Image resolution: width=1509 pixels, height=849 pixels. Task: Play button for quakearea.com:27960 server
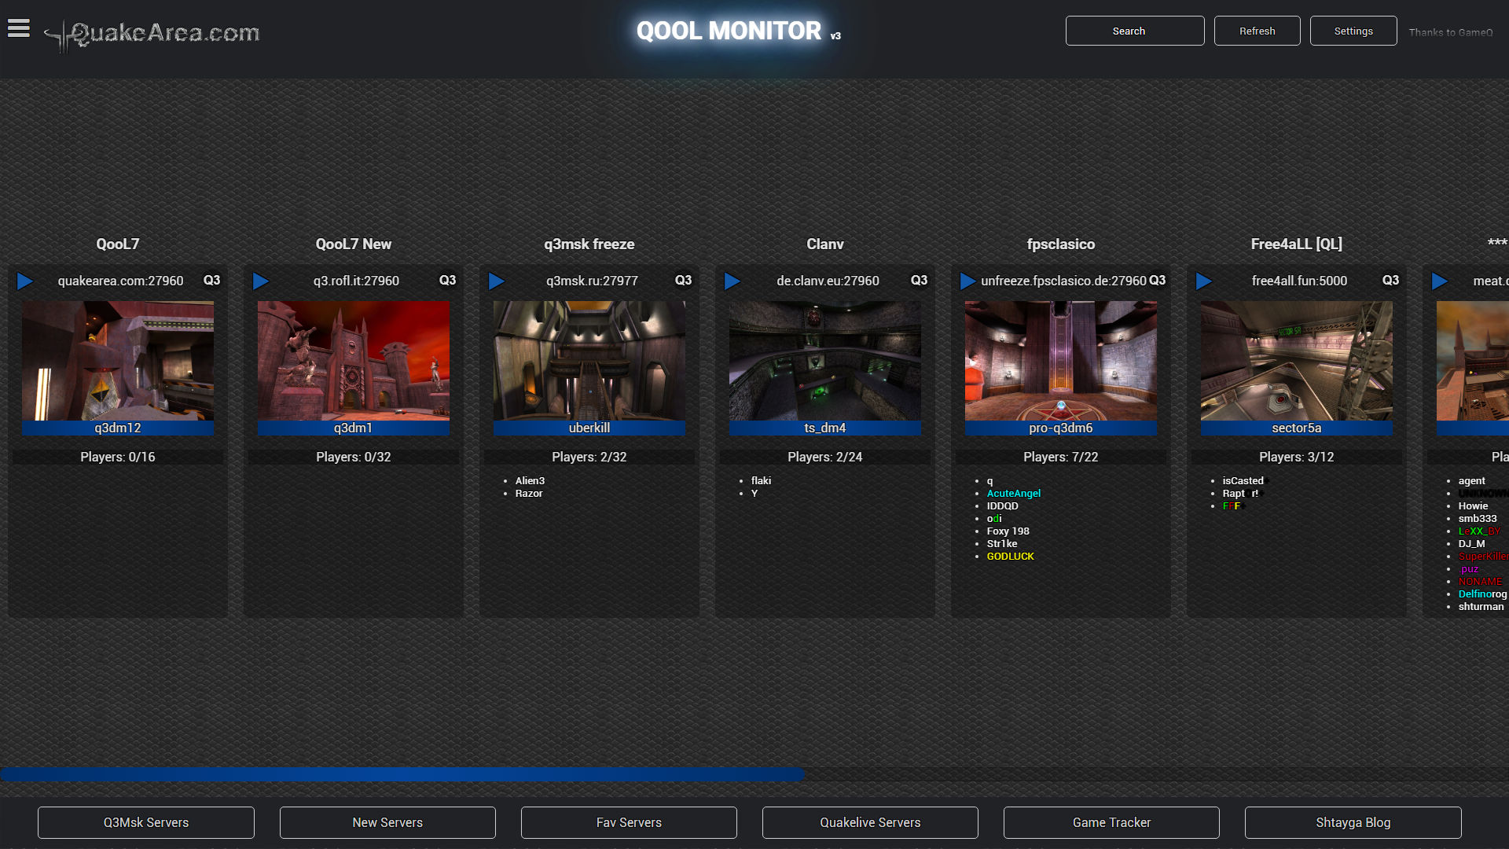coord(25,281)
